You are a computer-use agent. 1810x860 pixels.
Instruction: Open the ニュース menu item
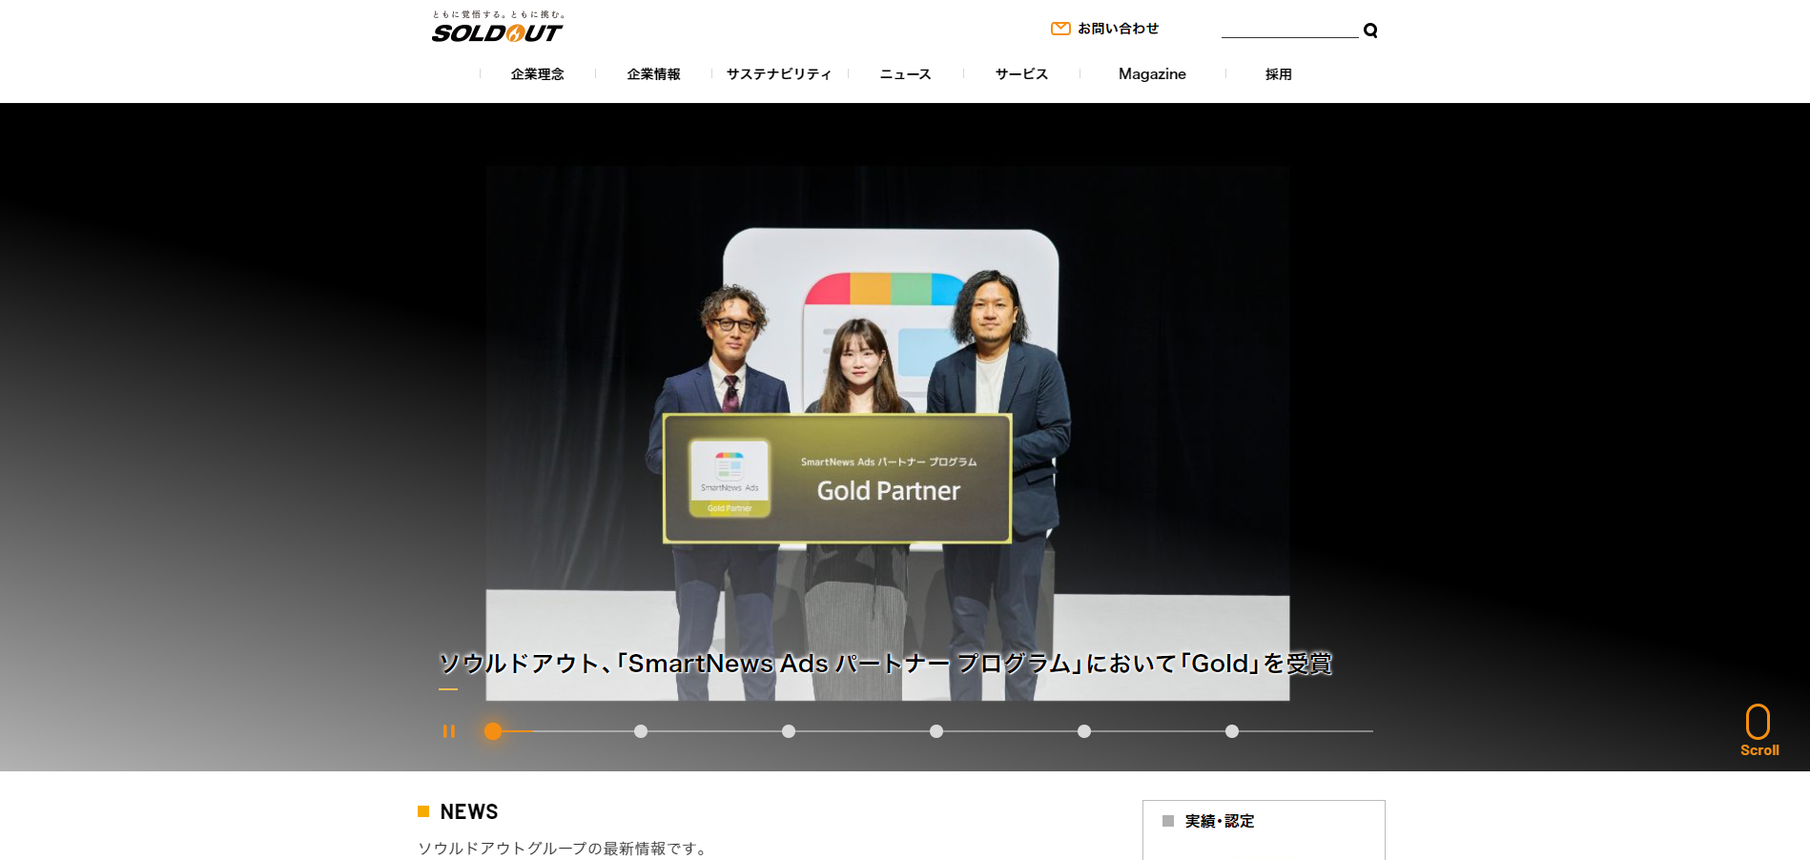[x=905, y=74]
